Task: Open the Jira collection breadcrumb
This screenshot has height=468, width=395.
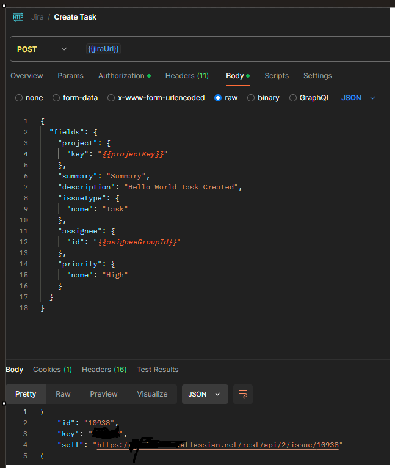Action: [x=38, y=17]
